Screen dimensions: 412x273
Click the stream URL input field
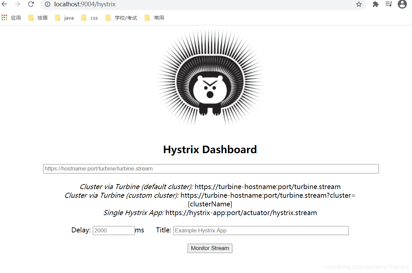pyautogui.click(x=211, y=169)
